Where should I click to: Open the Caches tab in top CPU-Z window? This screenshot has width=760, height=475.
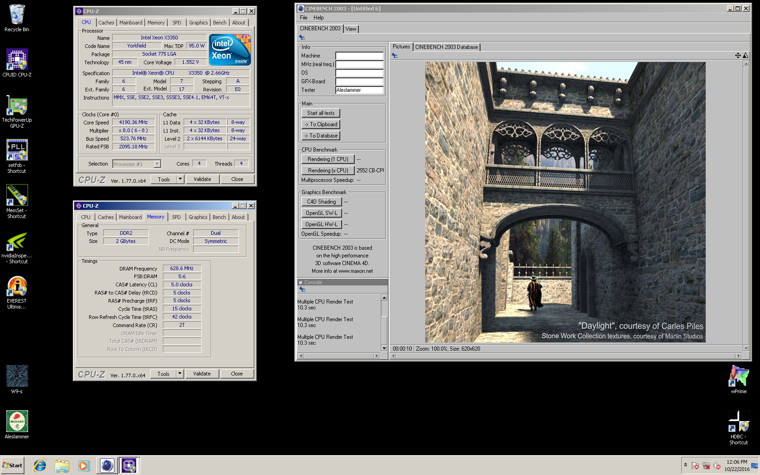pos(106,23)
